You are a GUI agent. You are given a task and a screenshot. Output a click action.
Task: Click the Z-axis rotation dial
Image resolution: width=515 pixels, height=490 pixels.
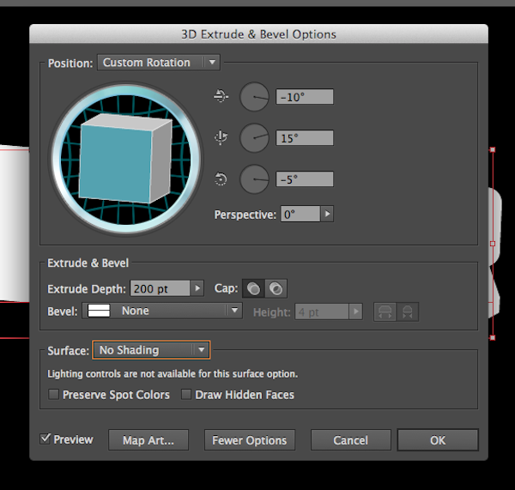253,179
